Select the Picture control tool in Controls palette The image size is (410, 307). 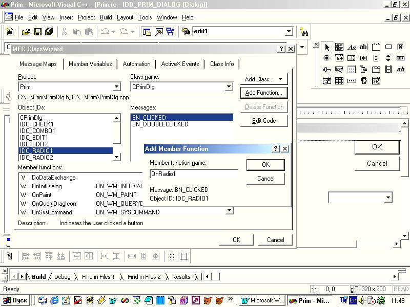coord(339,47)
